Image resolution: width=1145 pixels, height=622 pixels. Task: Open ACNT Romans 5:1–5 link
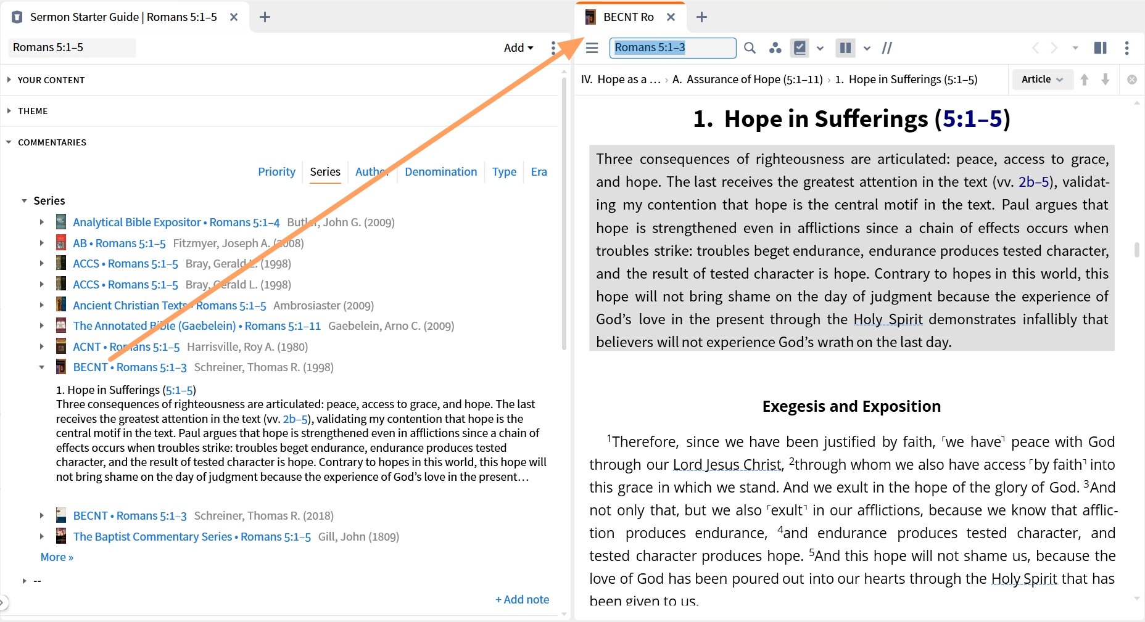point(126,347)
